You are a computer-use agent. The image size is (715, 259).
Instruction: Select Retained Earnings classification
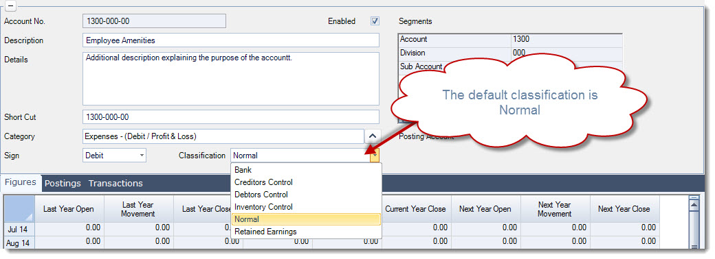(x=306, y=232)
